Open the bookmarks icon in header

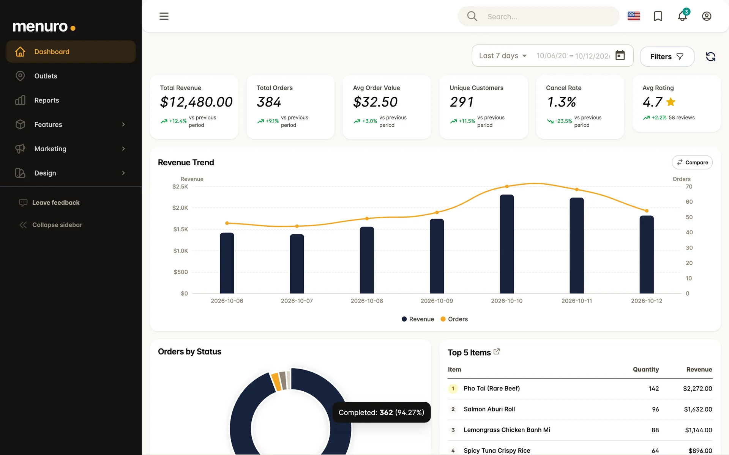point(658,16)
